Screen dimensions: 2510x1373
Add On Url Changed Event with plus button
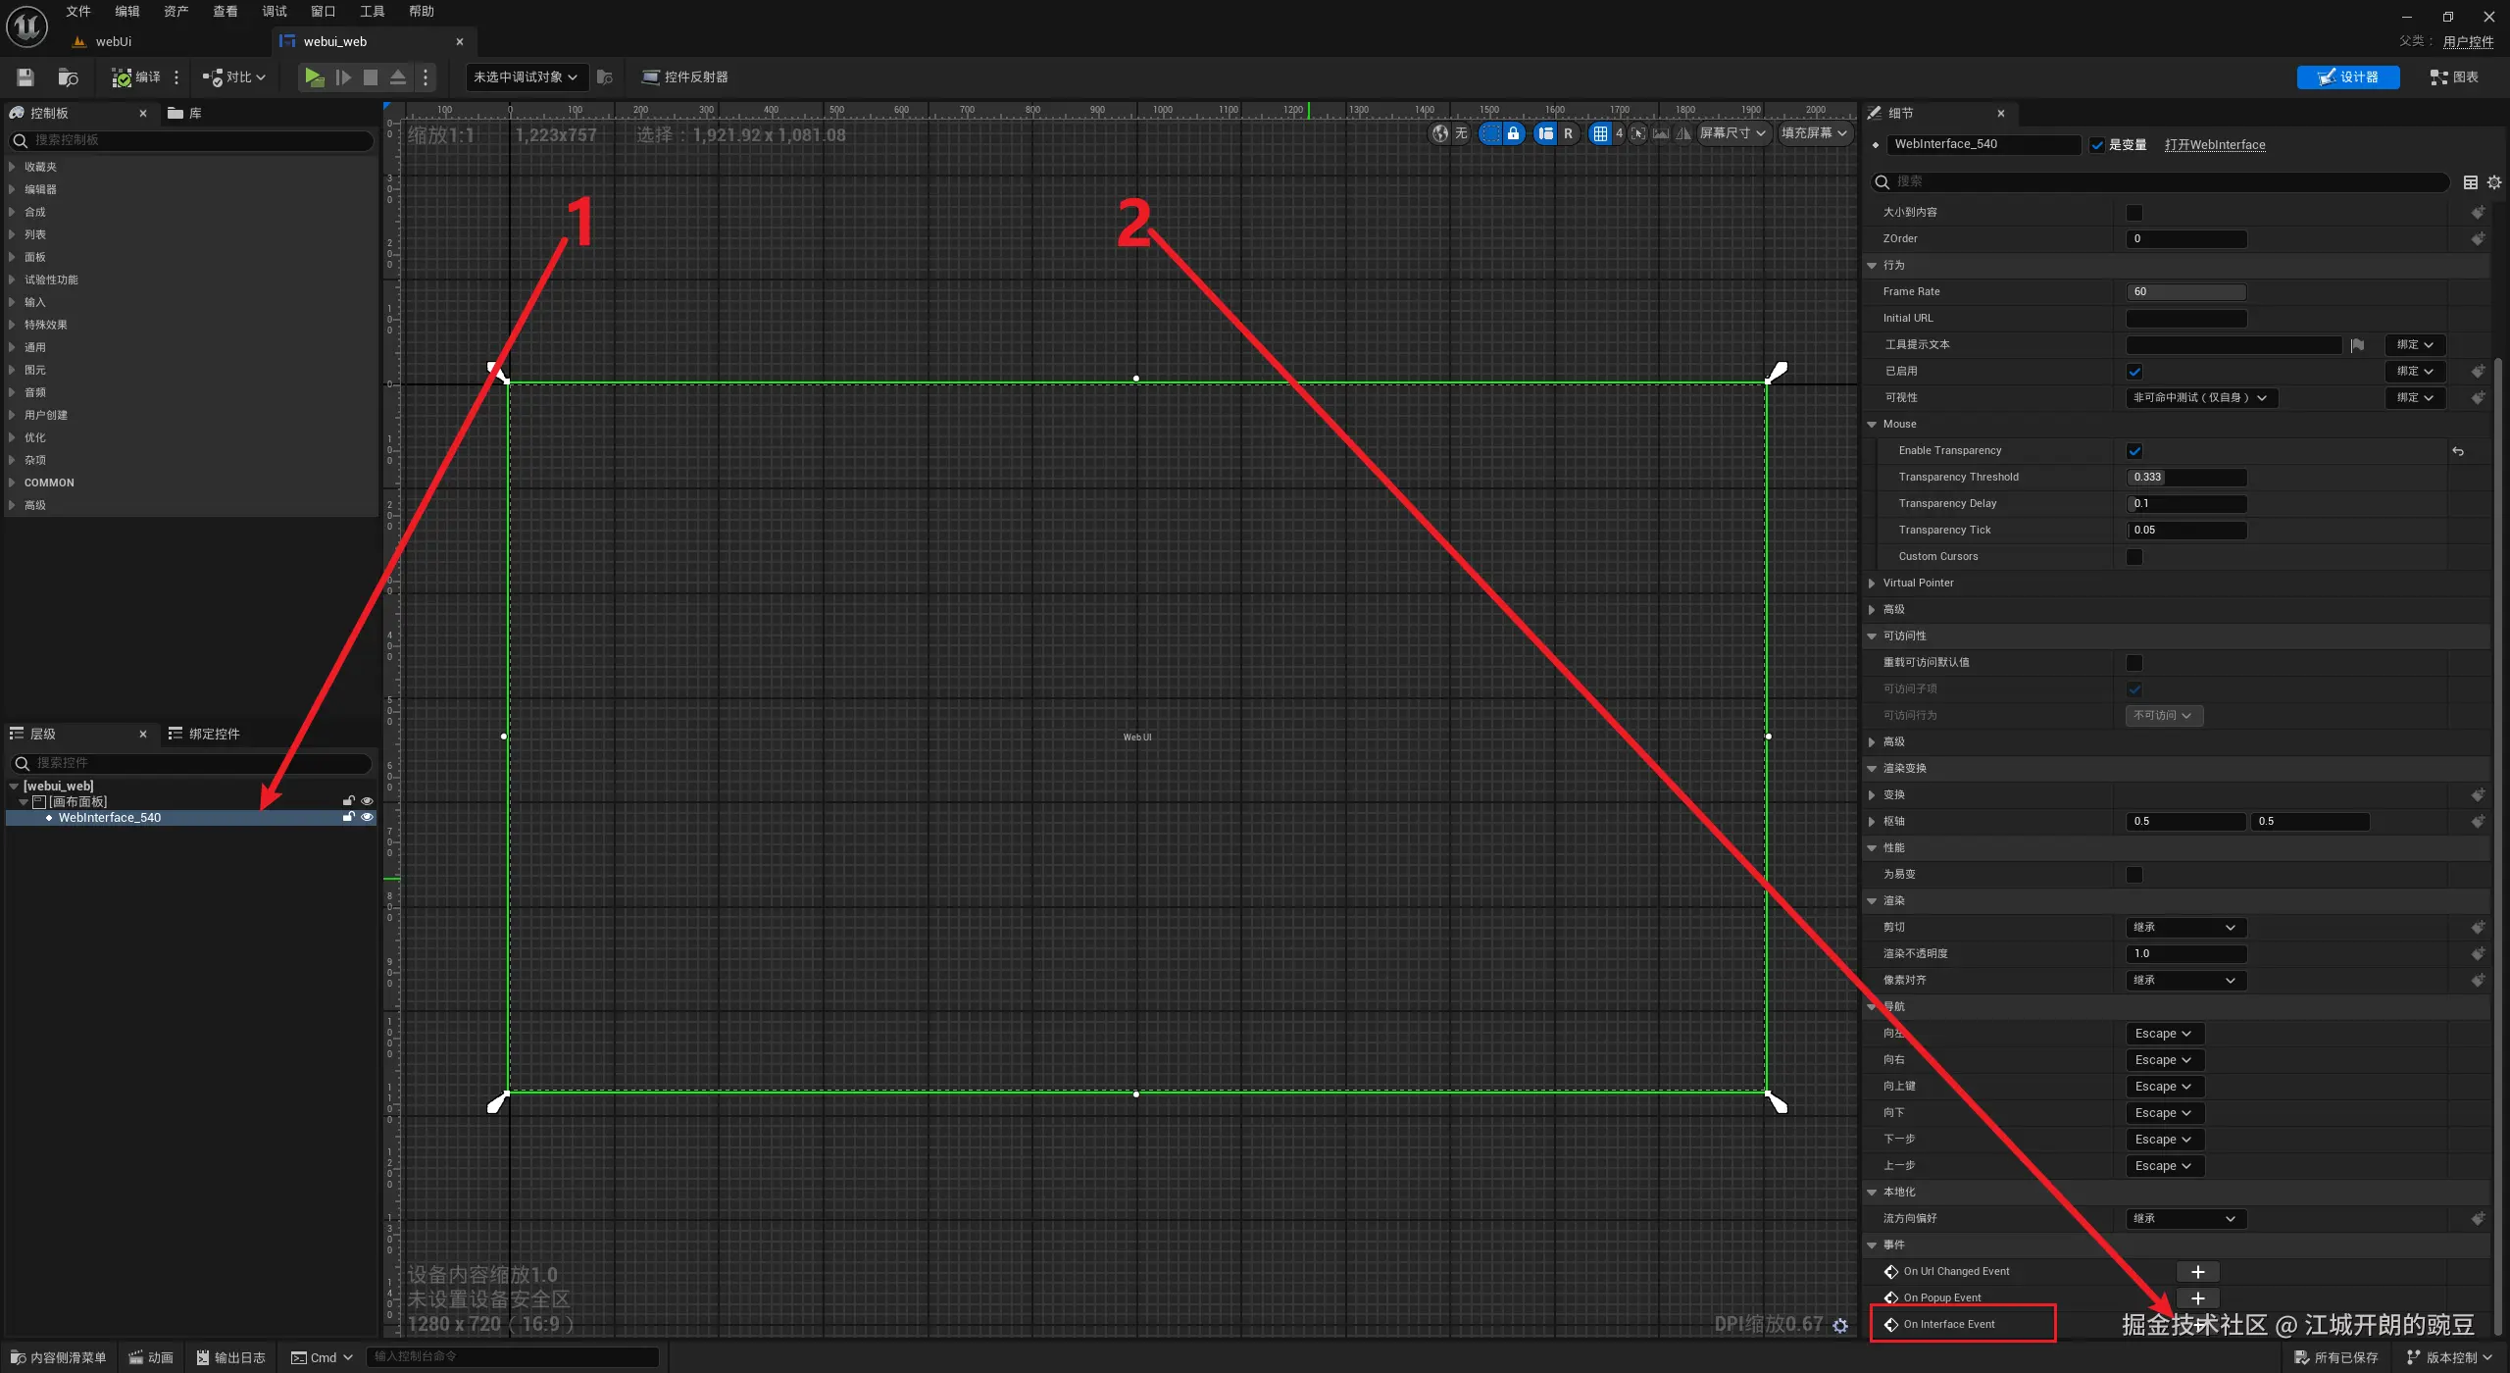(2197, 1272)
